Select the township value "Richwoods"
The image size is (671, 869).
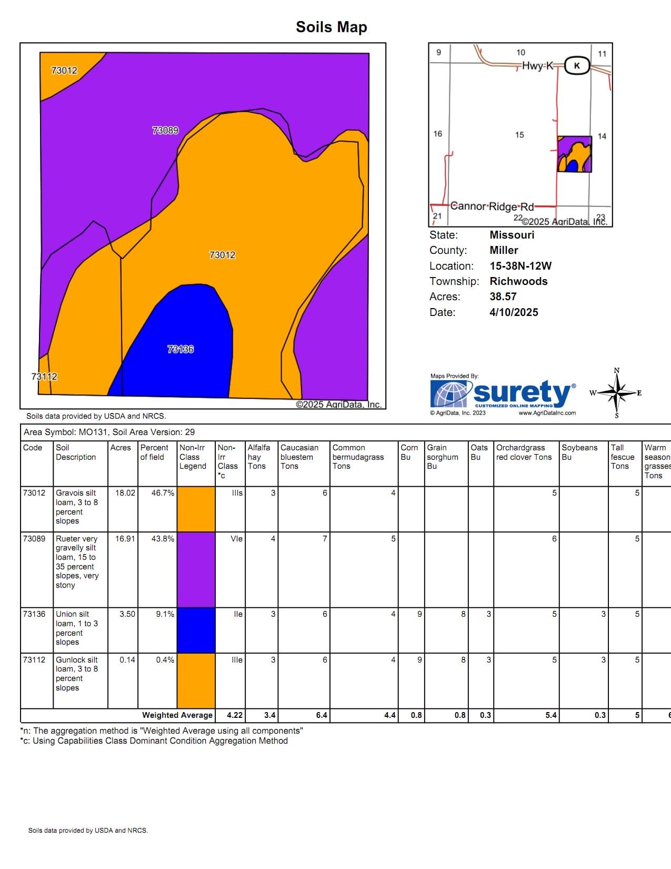519,281
